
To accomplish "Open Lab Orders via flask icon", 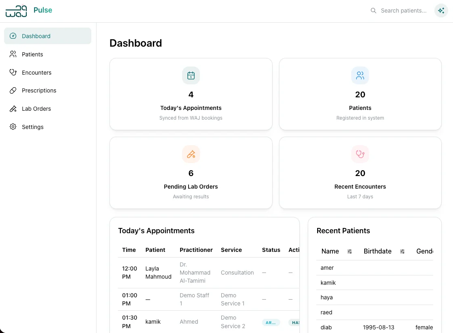I will (13, 109).
